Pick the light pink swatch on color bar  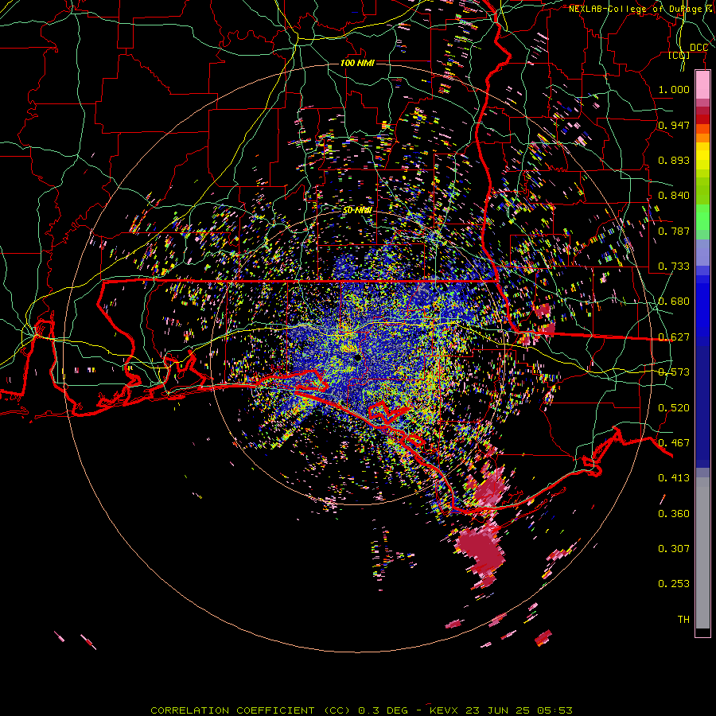point(702,84)
